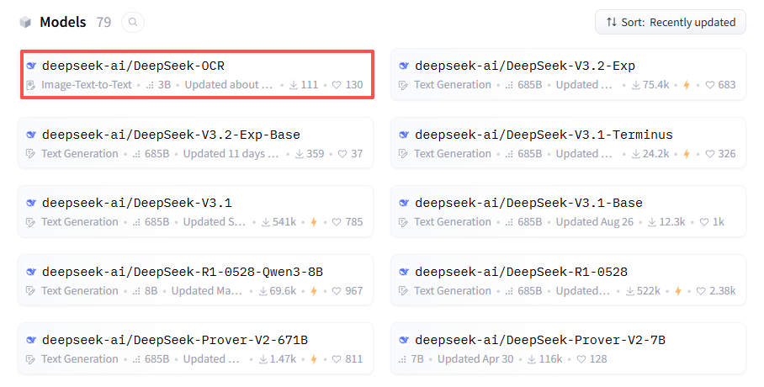The height and width of the screenshot is (387, 764).
Task: Click parameter size icon next to 7B
Action: click(402, 360)
